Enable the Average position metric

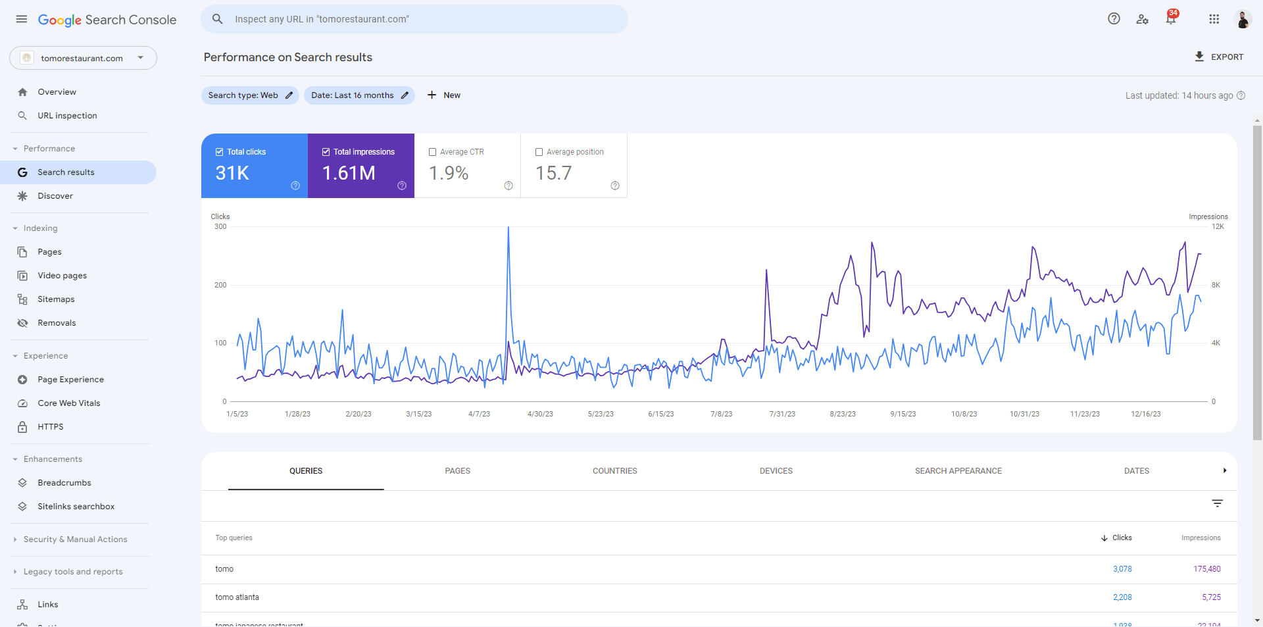[539, 151]
